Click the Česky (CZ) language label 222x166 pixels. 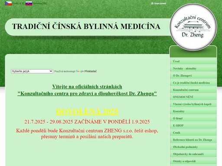[19, 3]
